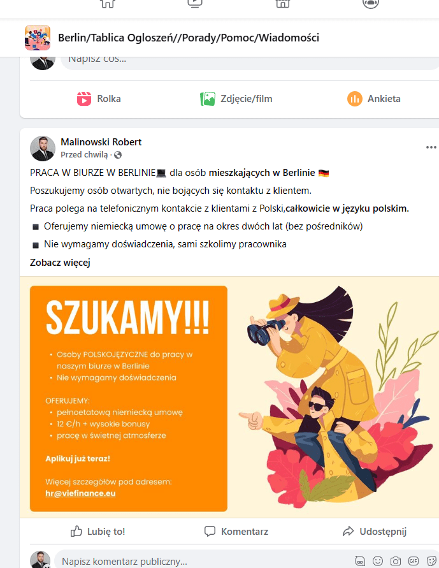This screenshot has width=439, height=568.
Task: Open the Groups icon in top navigation
Action: (371, 4)
